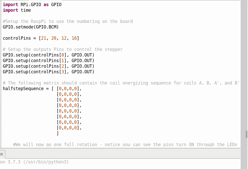This screenshot has height=169, width=248.
Task: Click the vertical scrollbar thumb of the editor
Action: pos(246,134)
